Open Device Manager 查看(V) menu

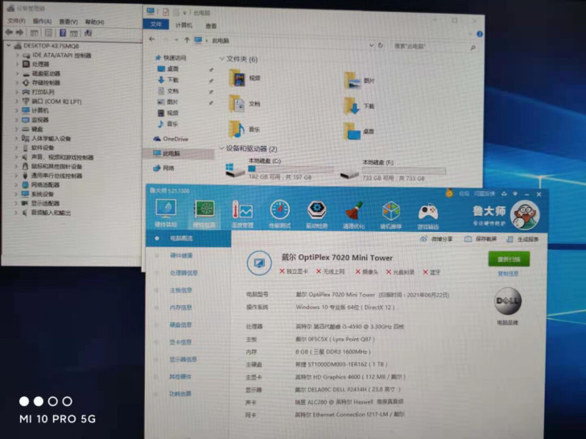(68, 22)
